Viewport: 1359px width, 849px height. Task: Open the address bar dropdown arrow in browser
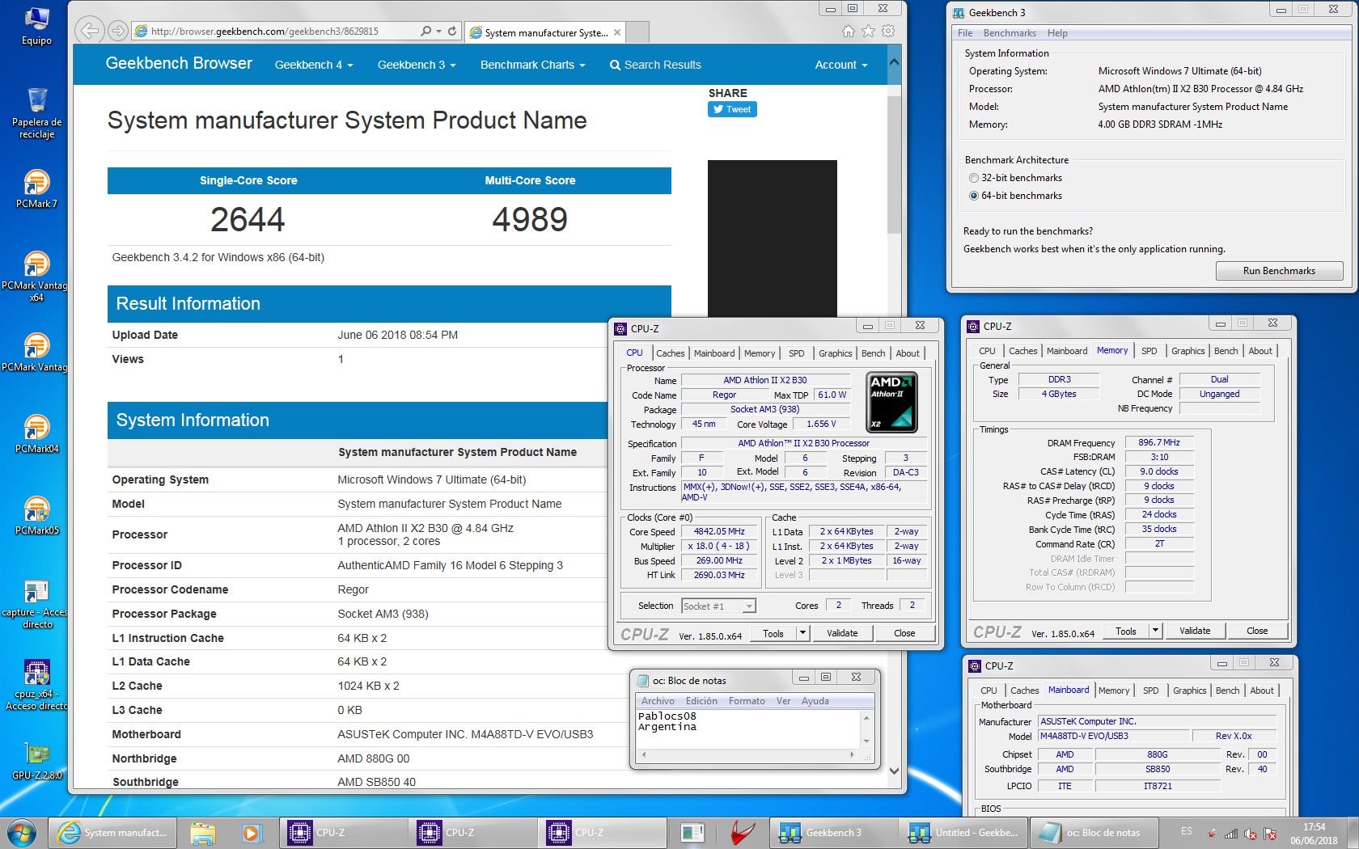439,31
